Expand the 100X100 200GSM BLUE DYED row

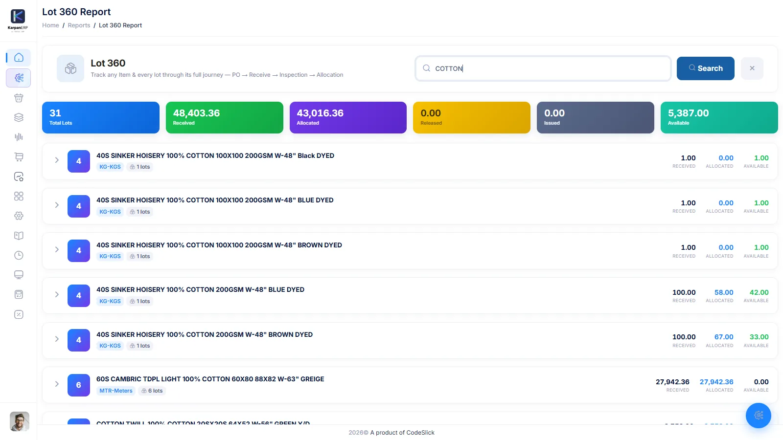tap(57, 205)
